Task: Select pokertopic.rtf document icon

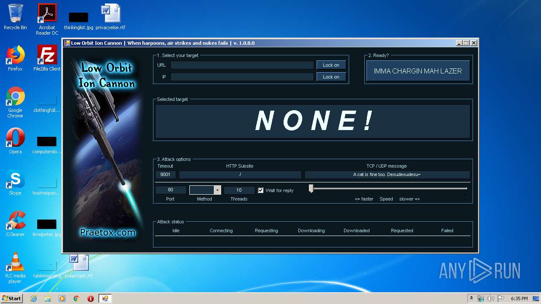Action: [x=79, y=266]
